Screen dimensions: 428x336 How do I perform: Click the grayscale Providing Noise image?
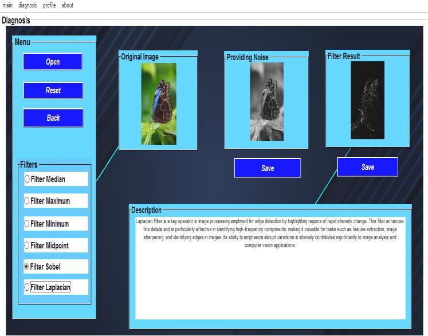[266, 101]
